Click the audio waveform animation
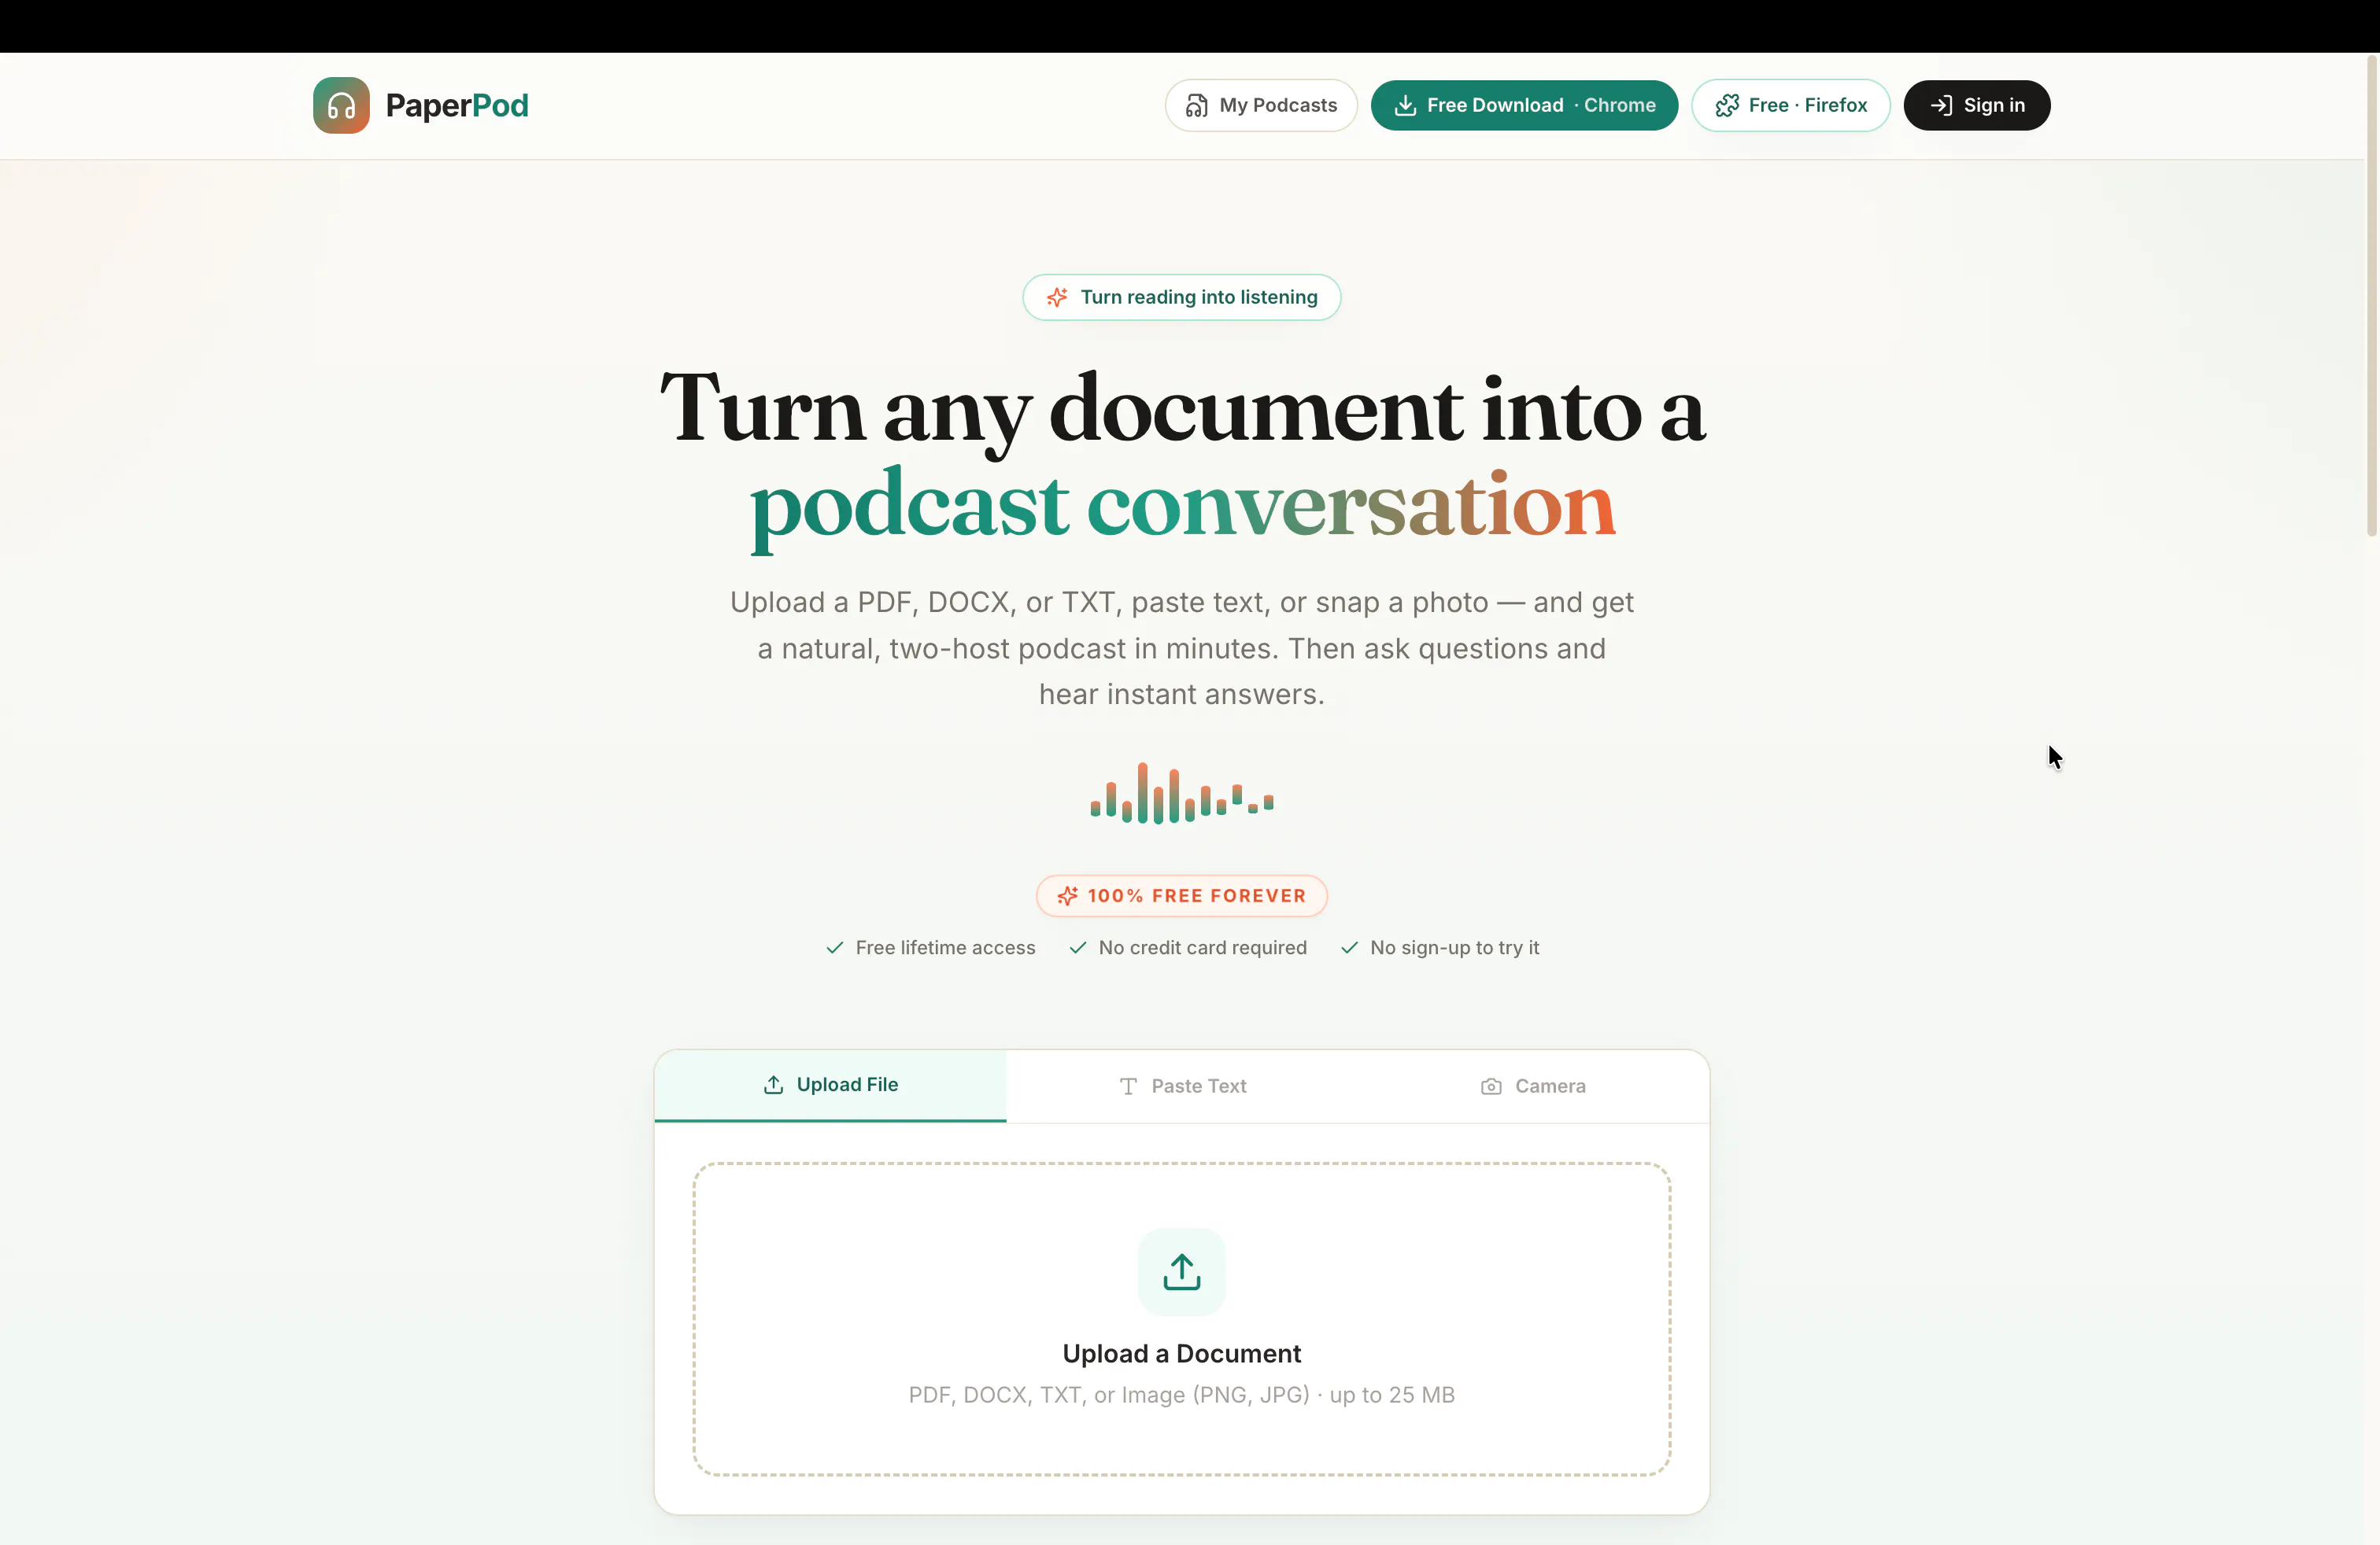Viewport: 2380px width, 1545px height. (x=1182, y=794)
